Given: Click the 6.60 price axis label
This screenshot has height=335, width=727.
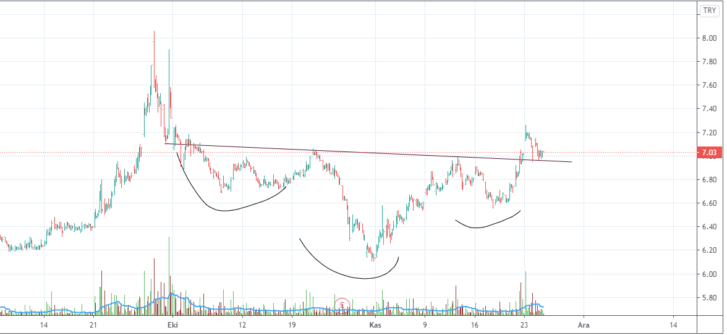Looking at the screenshot, I should pyautogui.click(x=710, y=203).
